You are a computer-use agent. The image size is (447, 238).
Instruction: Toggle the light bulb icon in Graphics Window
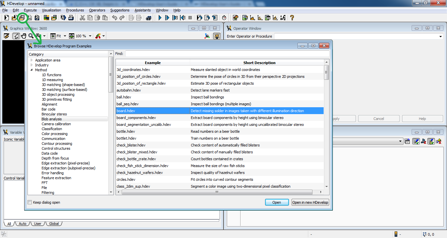pos(217,36)
